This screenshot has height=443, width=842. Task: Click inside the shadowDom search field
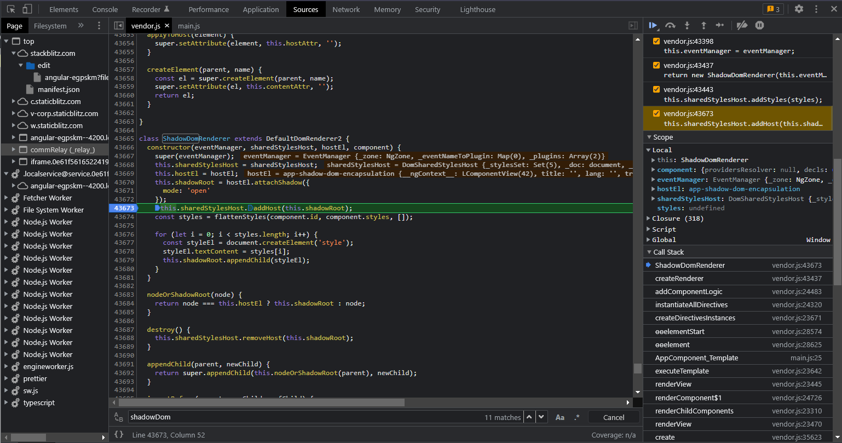pos(274,417)
